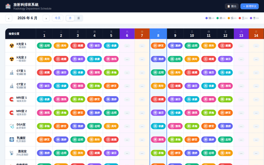Image resolution: width=264 pixels, height=165 pixels.
Task: Open 雅婷 shift in X光室 2 on day 8
Action: coord(158,59)
